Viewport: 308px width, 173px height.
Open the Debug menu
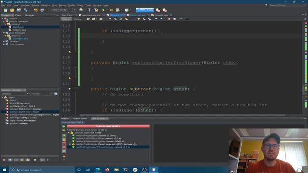coord(62,5)
